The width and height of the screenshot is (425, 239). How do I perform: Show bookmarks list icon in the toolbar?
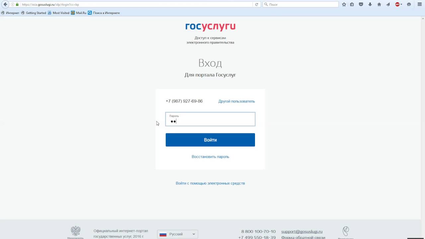[352, 5]
